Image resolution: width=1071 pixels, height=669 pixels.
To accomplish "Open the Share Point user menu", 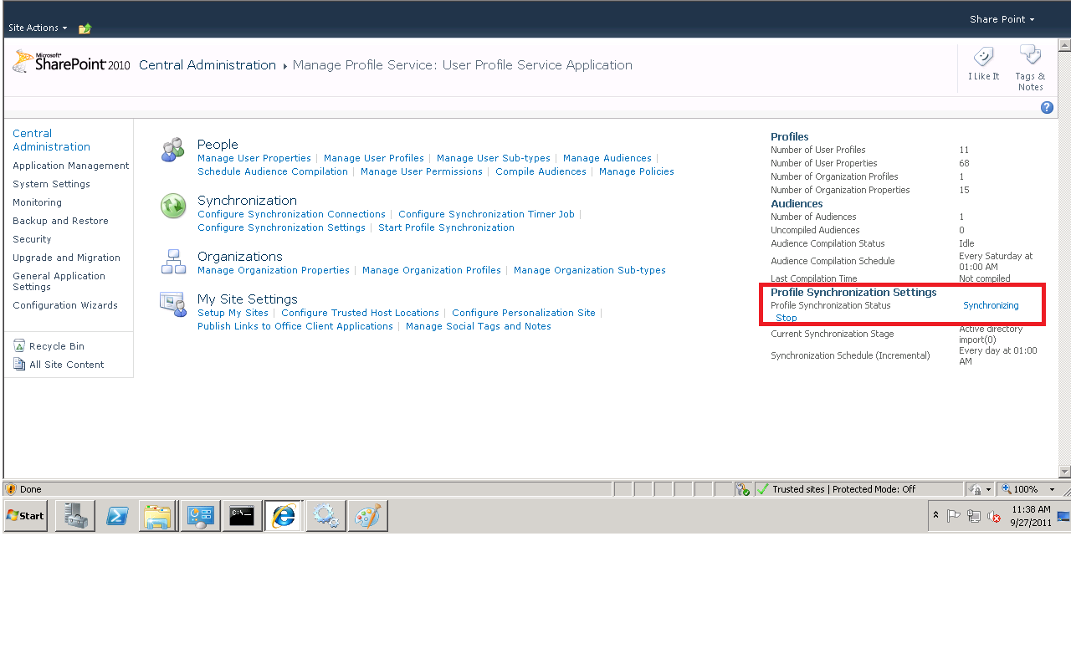I will pos(1002,18).
